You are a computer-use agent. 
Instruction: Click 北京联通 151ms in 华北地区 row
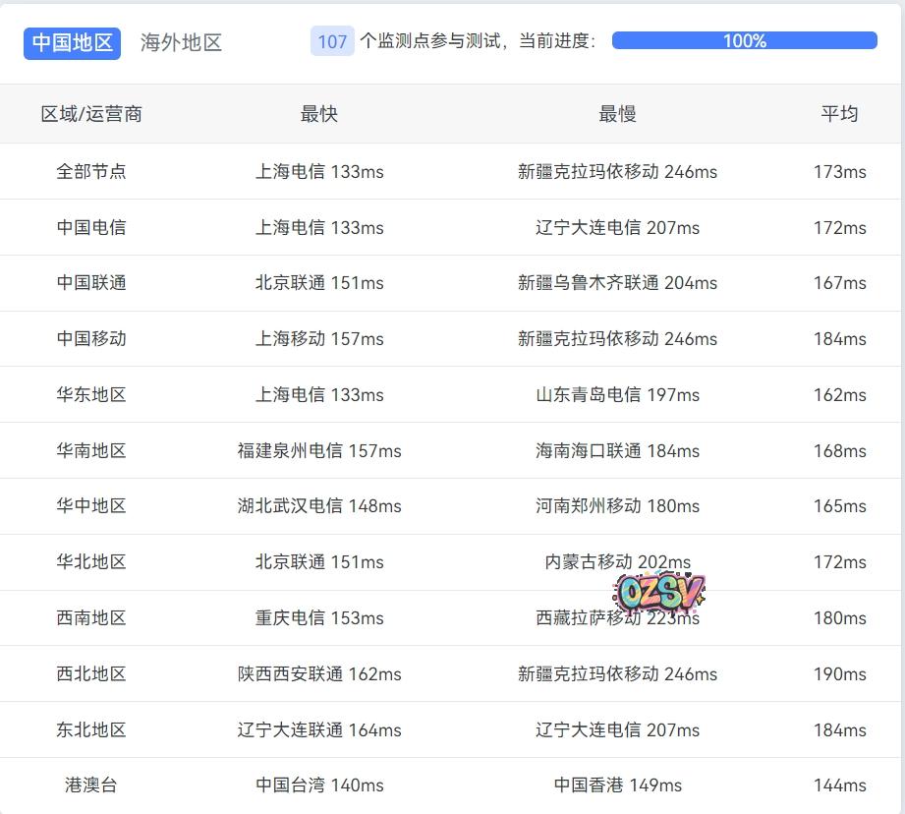(x=319, y=562)
